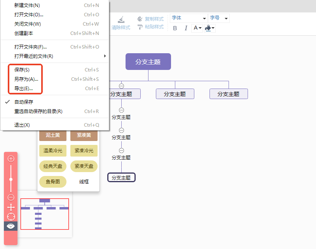Choose Open File menu entry
This screenshot has width=316, height=249.
[x=55, y=14]
